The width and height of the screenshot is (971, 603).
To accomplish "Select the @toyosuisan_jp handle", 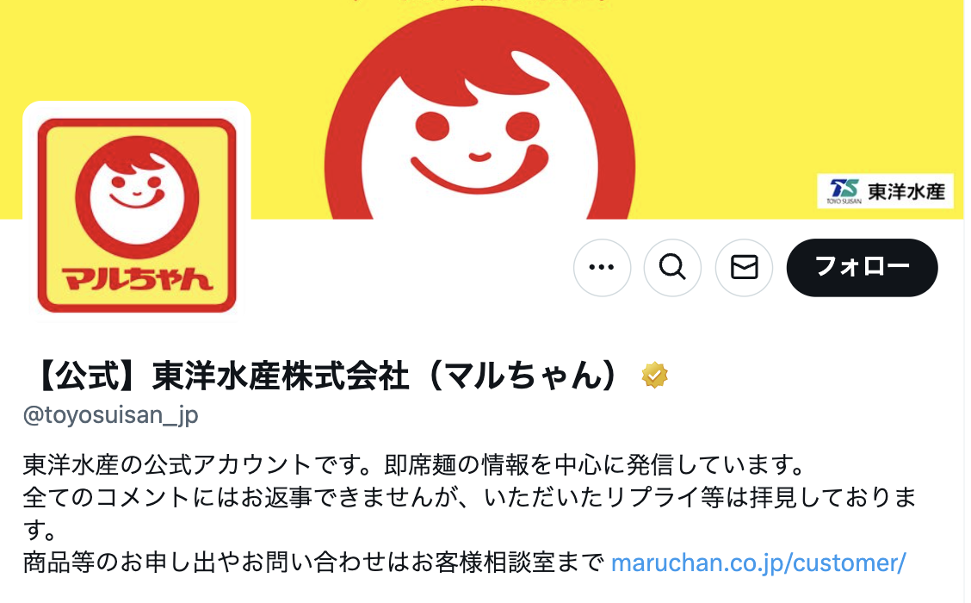I will click(111, 414).
